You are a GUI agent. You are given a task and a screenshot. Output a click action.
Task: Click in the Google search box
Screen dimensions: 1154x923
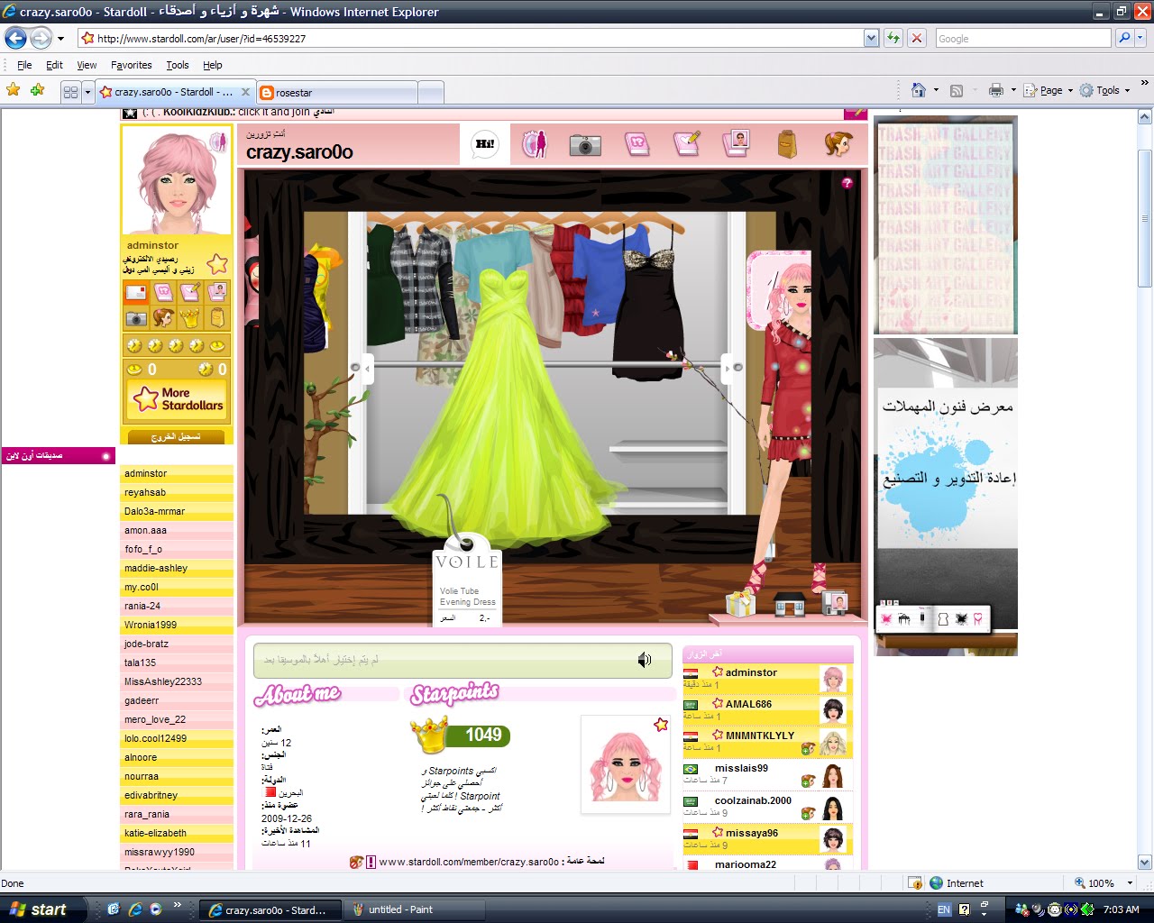pyautogui.click(x=1022, y=38)
